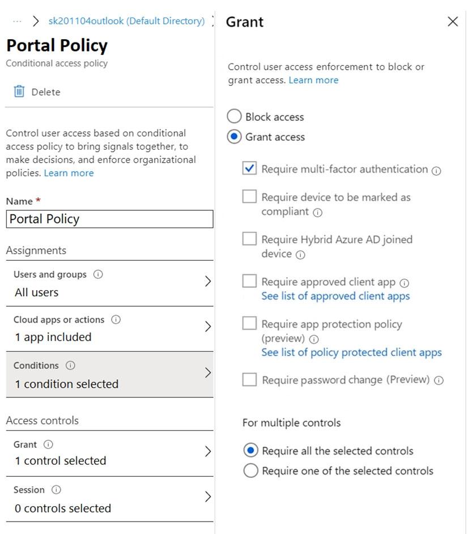
Task: Click the Session info icon
Action: point(56,490)
